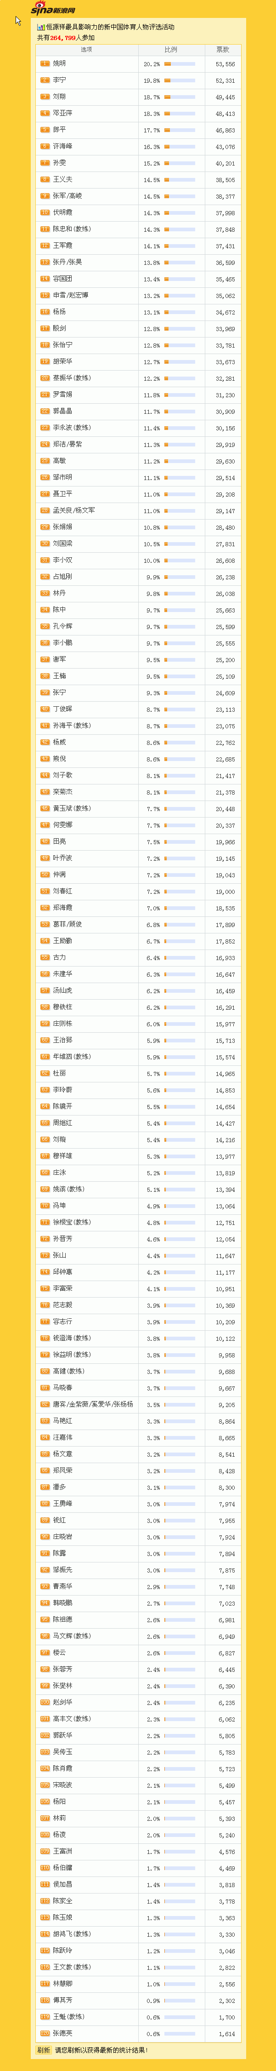
Task: Click the Sina 新浪网 logo
Action: (x=53, y=10)
